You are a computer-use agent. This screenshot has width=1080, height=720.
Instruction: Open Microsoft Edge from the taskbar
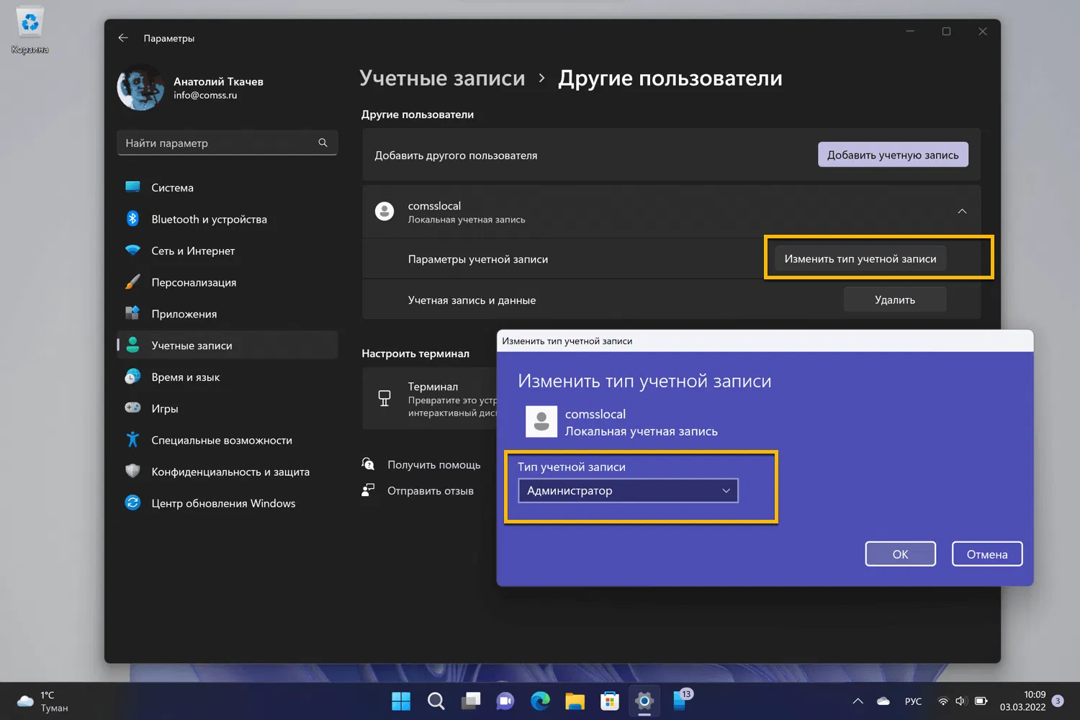(540, 700)
